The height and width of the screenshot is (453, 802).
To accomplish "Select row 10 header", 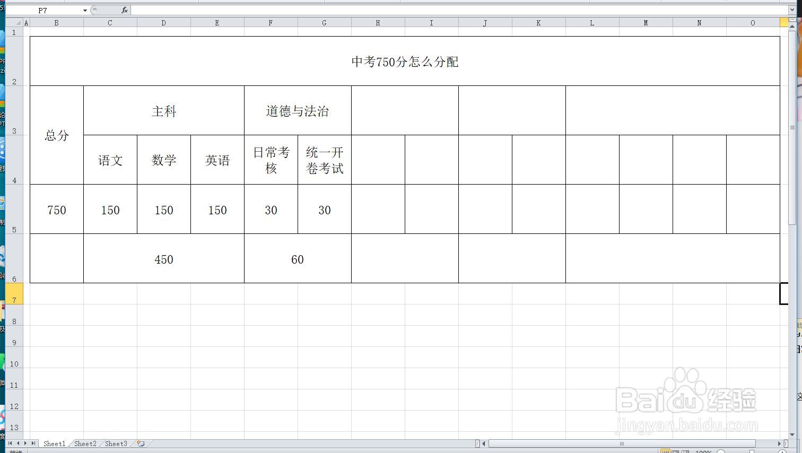I will pyautogui.click(x=14, y=358).
